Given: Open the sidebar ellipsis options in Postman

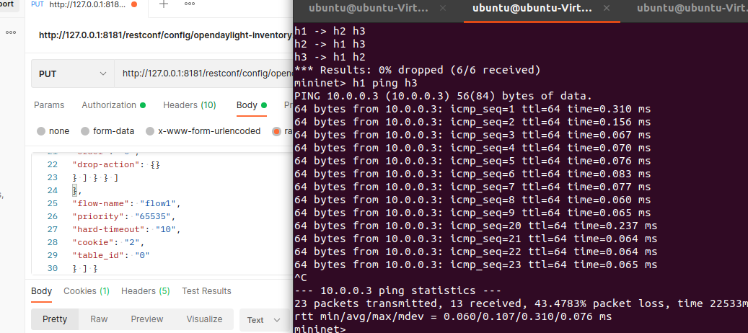Looking at the screenshot, I should pyautogui.click(x=11, y=33).
